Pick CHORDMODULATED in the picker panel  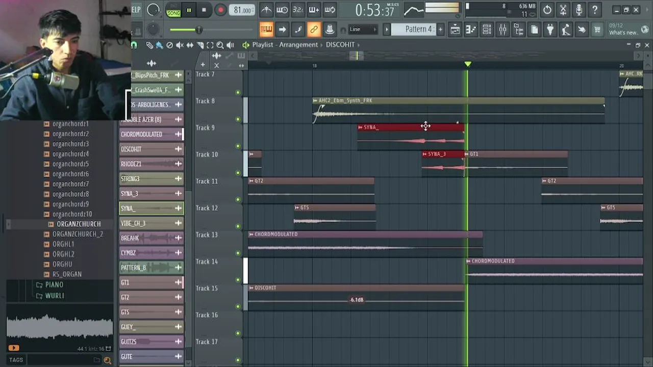(151, 134)
